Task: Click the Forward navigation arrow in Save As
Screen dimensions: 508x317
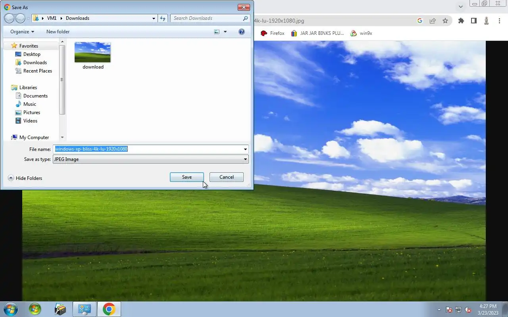Action: [20, 18]
